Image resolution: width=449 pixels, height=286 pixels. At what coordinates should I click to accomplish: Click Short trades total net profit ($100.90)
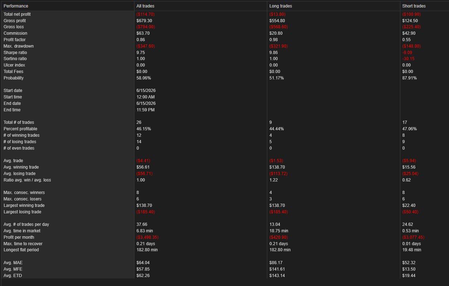click(x=411, y=14)
